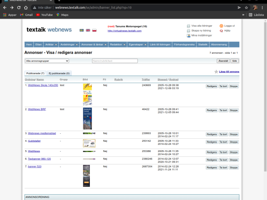
Task: Click Stoppa for Guldstallet
Action: [234, 142]
